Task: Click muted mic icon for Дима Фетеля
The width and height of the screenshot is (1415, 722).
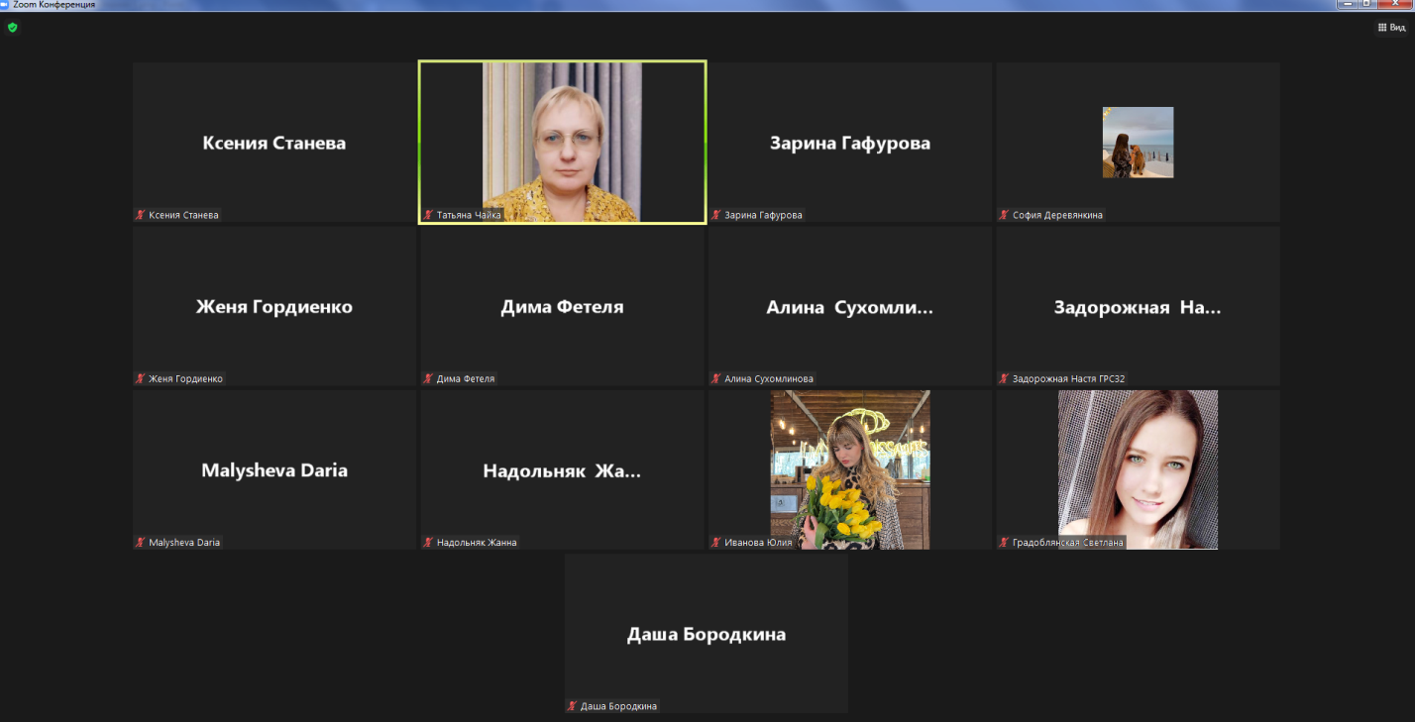Action: pos(428,378)
